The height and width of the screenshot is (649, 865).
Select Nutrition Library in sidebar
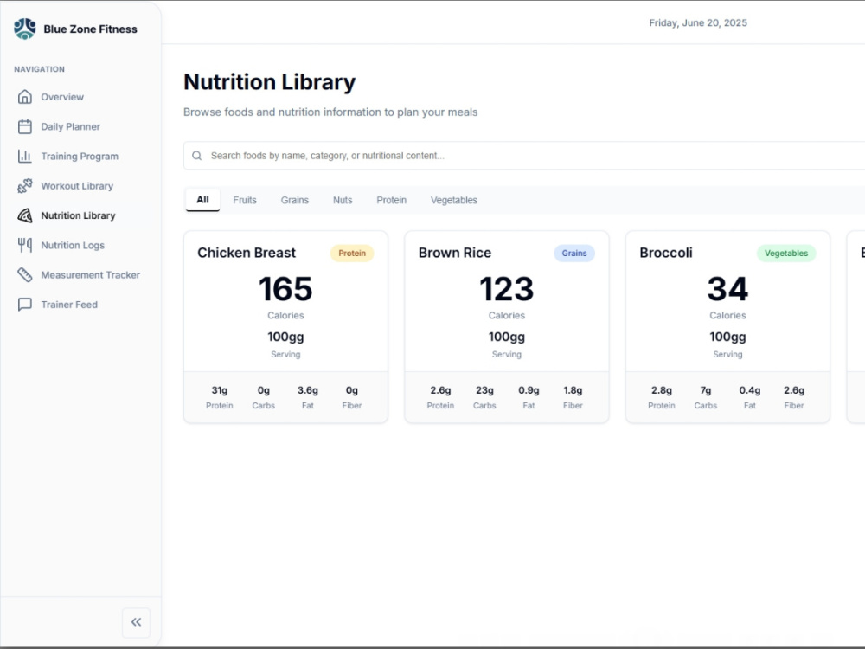pos(80,215)
